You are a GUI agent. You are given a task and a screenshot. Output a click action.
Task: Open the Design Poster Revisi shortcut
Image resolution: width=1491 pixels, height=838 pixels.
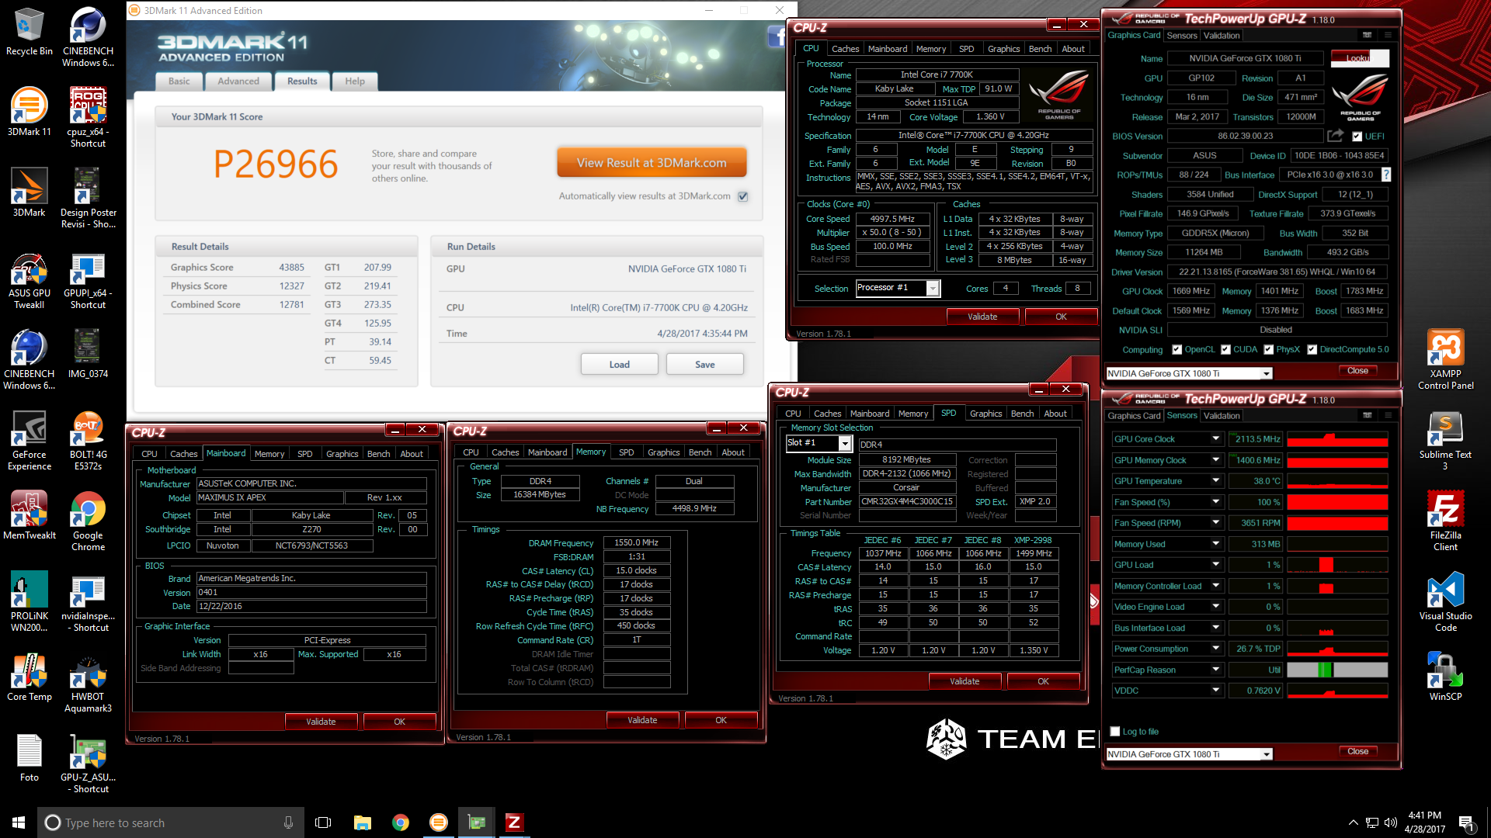(x=88, y=199)
